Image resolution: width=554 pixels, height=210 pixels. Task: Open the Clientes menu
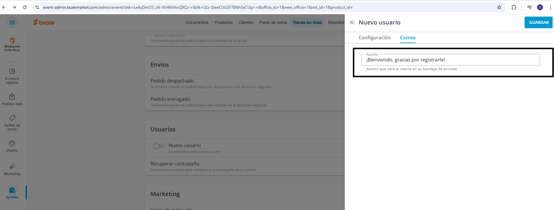[246, 22]
